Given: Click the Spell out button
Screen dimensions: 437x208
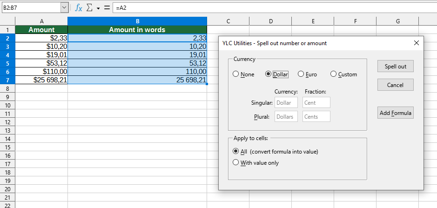Looking at the screenshot, I should pyautogui.click(x=396, y=67).
